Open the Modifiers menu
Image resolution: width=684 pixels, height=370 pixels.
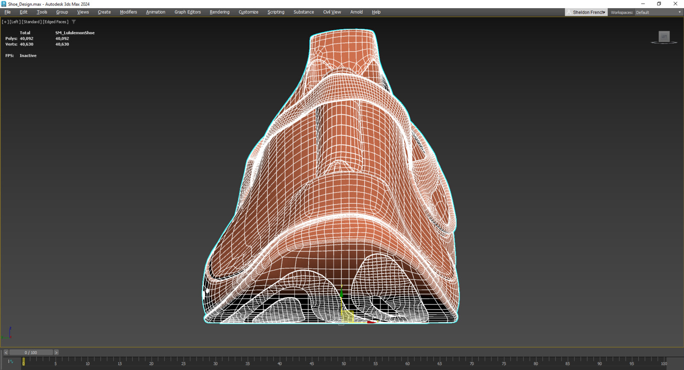pyautogui.click(x=128, y=12)
